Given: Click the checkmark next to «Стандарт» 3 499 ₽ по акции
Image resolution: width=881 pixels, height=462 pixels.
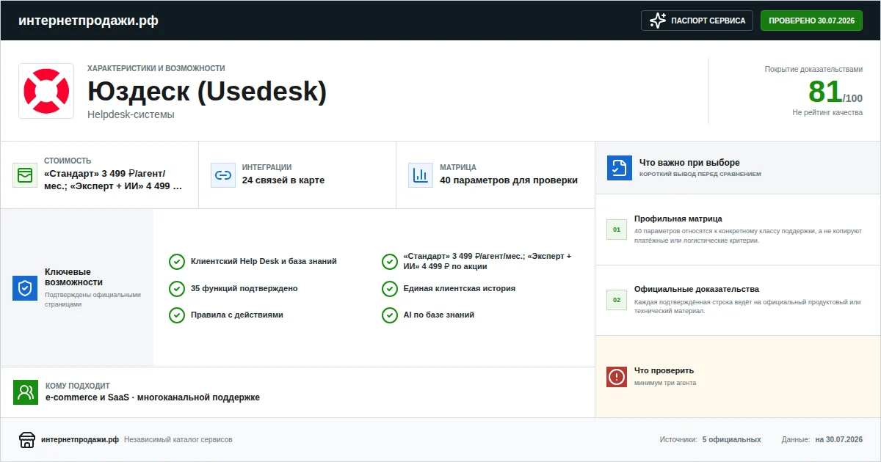Looking at the screenshot, I should pyautogui.click(x=390, y=262).
